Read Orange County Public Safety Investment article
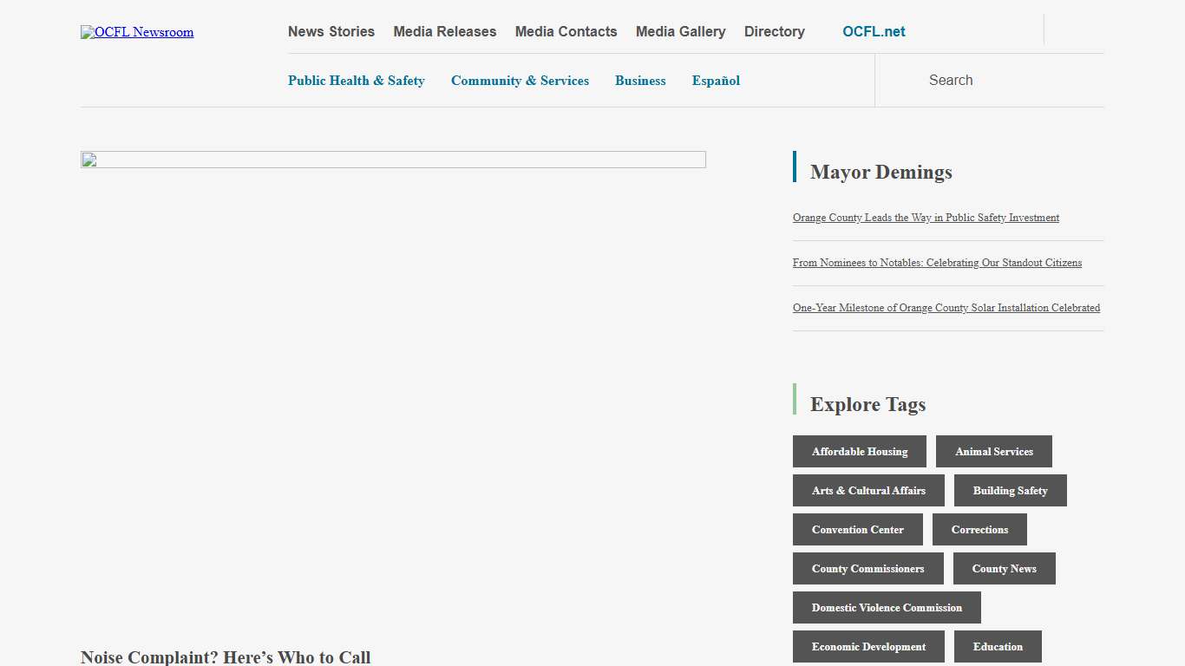Image resolution: width=1185 pixels, height=666 pixels. (x=926, y=218)
